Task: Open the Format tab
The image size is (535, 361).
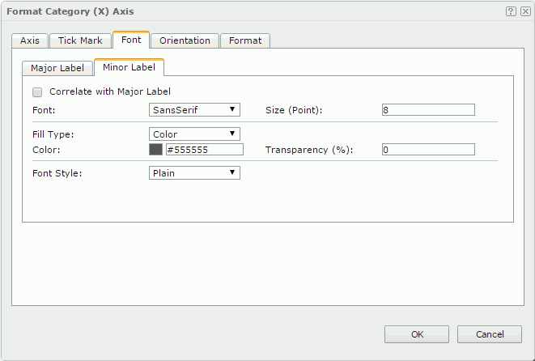Action: click(x=245, y=40)
